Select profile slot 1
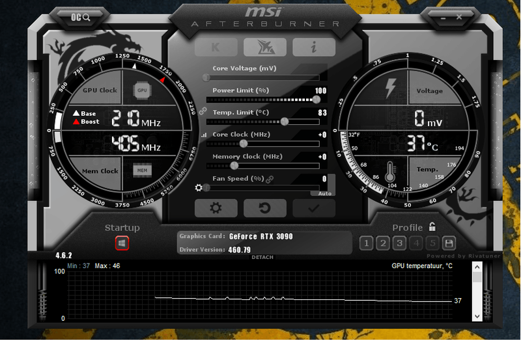Viewport: 521px width, 341px height. [x=366, y=243]
